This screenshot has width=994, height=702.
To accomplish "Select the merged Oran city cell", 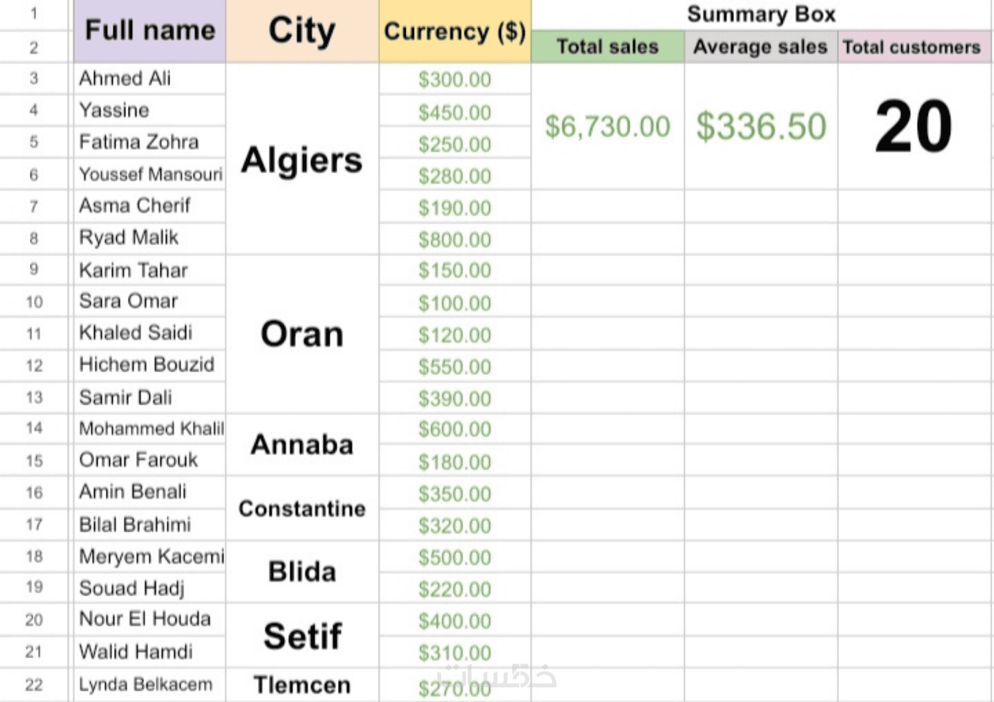I will (302, 333).
